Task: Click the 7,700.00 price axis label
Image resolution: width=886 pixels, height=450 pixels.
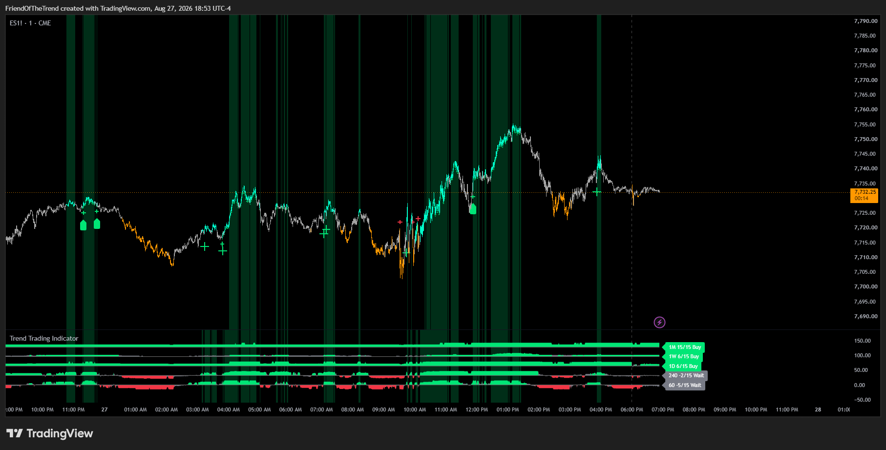Action: (x=865, y=286)
